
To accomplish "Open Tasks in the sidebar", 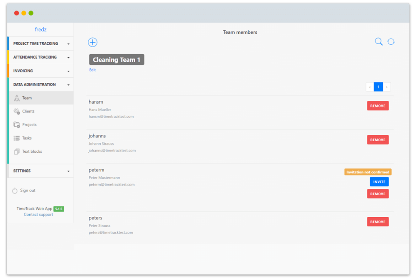I will point(27,138).
